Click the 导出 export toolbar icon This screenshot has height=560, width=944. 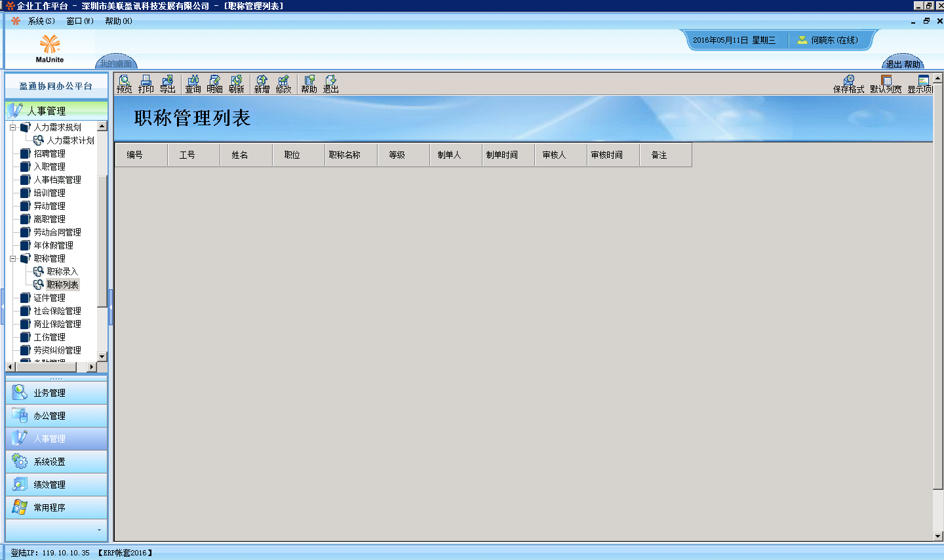pyautogui.click(x=168, y=84)
